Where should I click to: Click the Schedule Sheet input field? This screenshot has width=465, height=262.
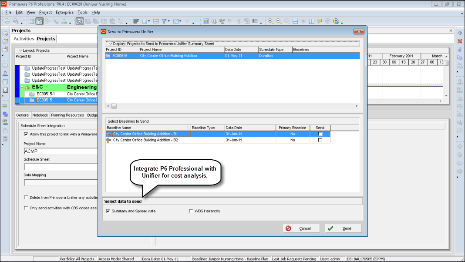(x=61, y=167)
